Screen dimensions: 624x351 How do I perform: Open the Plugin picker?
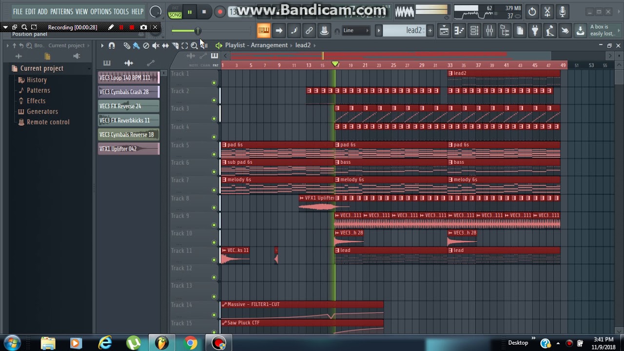point(535,31)
